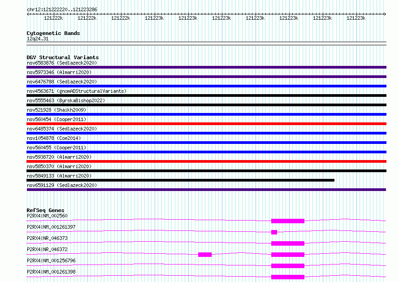The height and width of the screenshot is (282, 399).
Task: Click the black bar under nsv5850370
Action: coord(206,171)
